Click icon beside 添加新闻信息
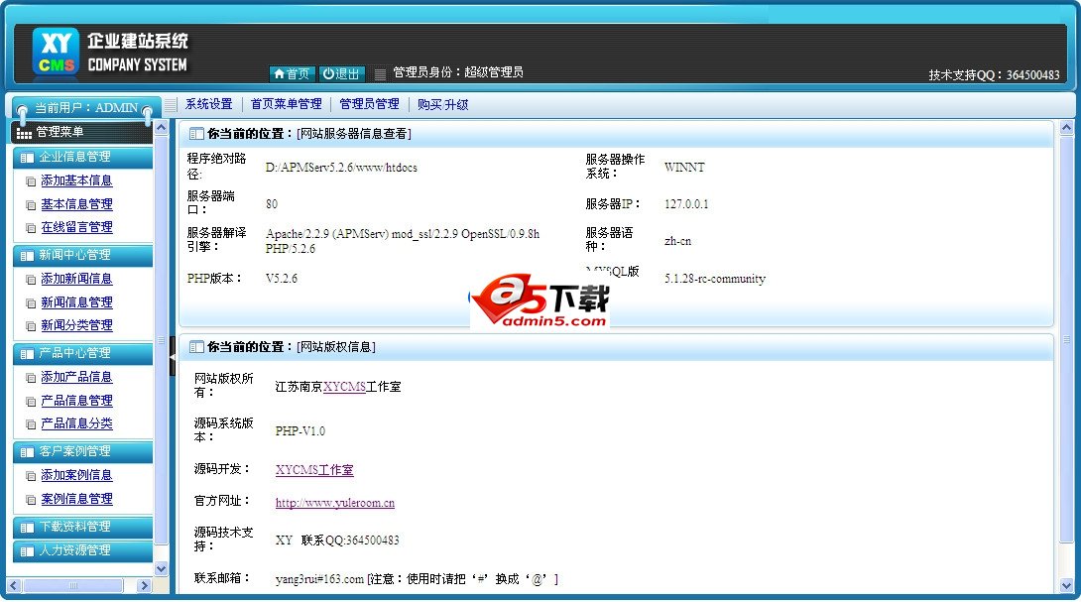This screenshot has height=602, width=1081. point(31,280)
